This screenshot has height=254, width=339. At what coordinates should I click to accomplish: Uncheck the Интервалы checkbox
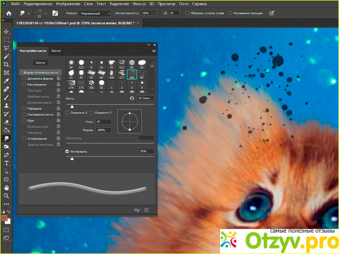pyautogui.click(x=67, y=151)
